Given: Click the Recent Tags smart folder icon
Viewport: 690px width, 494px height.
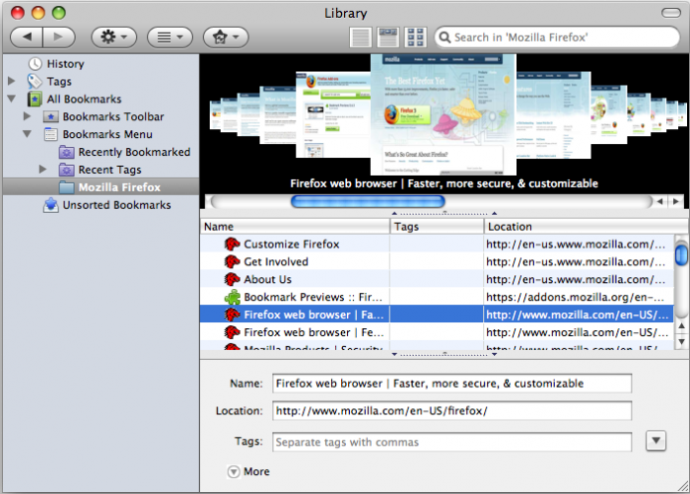Looking at the screenshot, I should [x=66, y=170].
